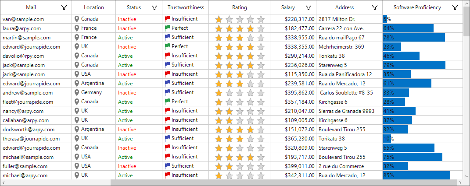Click the green flag in laura@arpy.com row
This screenshot has width=470, height=186.
pos(167,28)
